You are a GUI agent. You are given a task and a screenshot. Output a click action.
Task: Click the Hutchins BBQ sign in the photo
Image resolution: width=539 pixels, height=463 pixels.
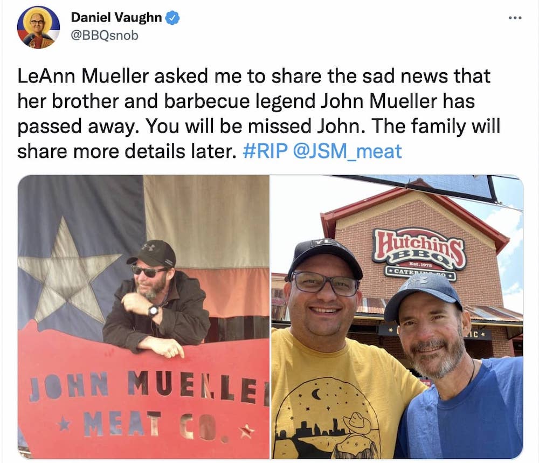419,253
